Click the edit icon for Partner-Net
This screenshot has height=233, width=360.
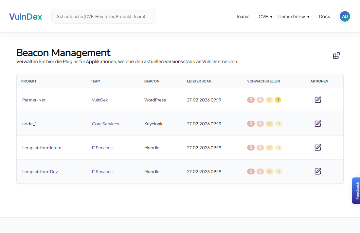pos(317,100)
